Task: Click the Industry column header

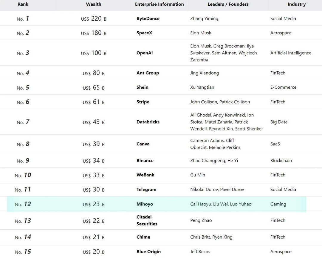Action: (296, 4)
